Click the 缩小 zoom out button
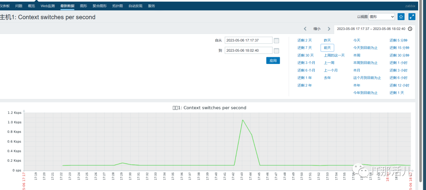 317,28
